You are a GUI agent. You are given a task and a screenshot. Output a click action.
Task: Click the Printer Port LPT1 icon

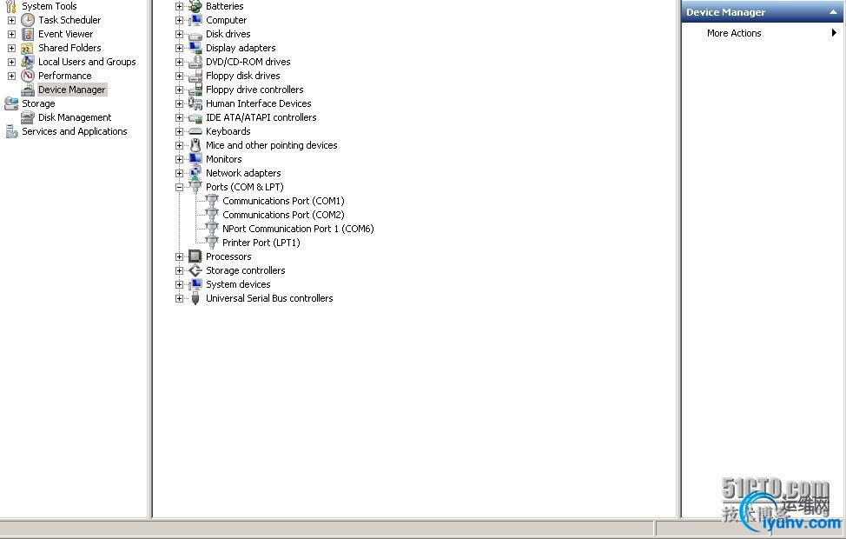212,243
